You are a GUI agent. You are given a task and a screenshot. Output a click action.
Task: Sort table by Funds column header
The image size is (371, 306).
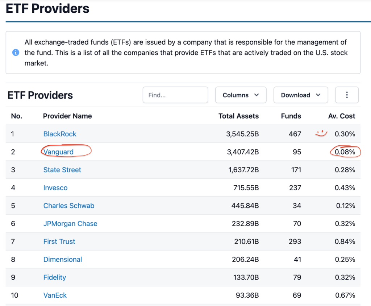291,116
